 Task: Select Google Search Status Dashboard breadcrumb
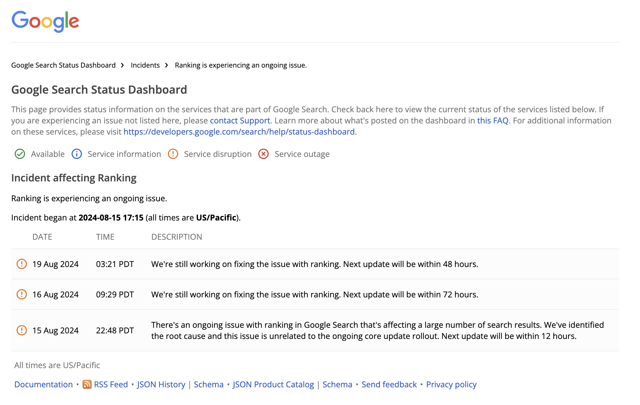(63, 65)
